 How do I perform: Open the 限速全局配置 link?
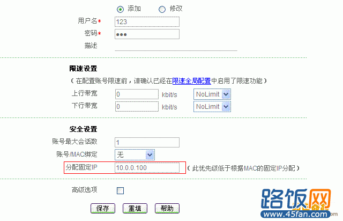191,81
